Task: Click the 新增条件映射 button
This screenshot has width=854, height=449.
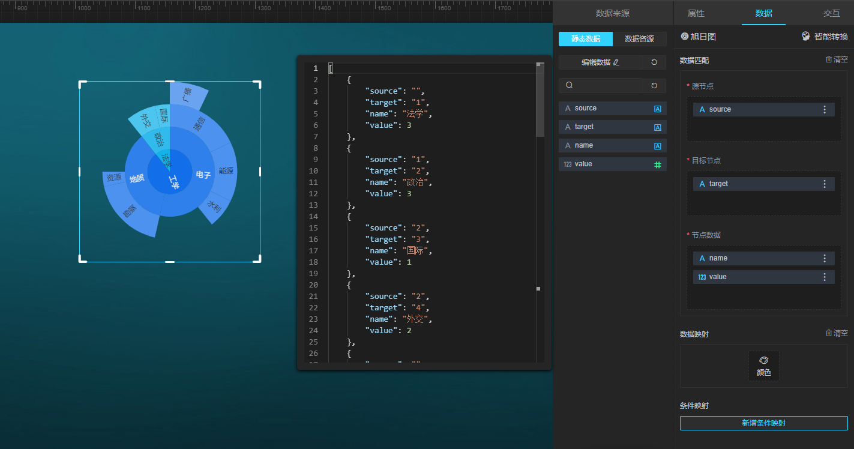Action: (764, 423)
